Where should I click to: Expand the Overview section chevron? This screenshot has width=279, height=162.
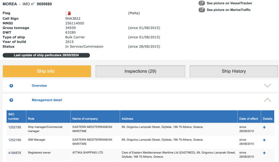click(267, 86)
